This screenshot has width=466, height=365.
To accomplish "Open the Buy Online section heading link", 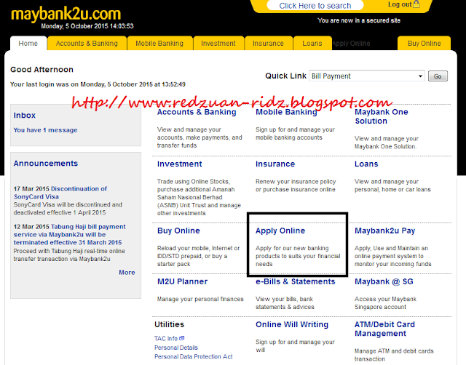I will click(x=178, y=230).
